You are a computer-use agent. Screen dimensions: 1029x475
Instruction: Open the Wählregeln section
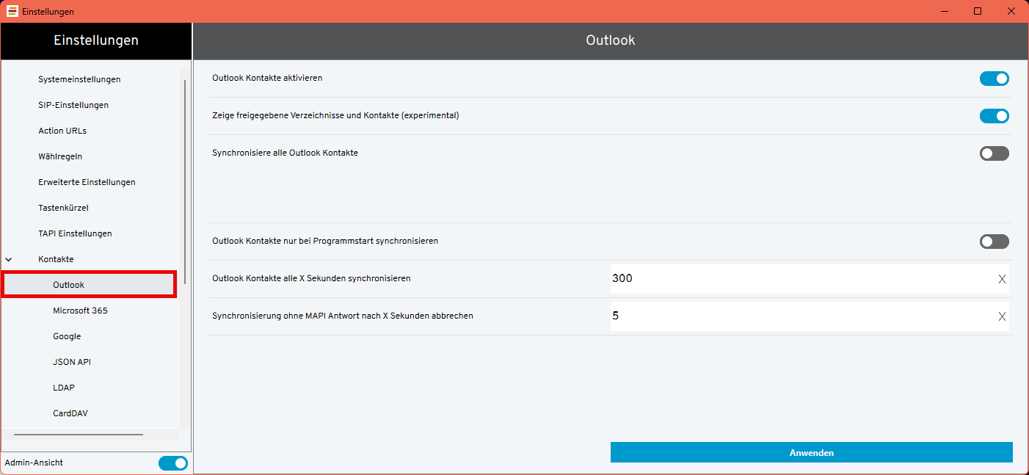click(60, 156)
